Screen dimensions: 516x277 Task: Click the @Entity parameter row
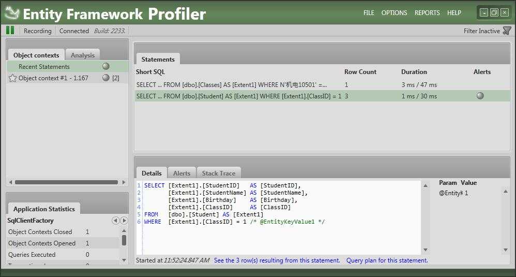click(x=453, y=193)
